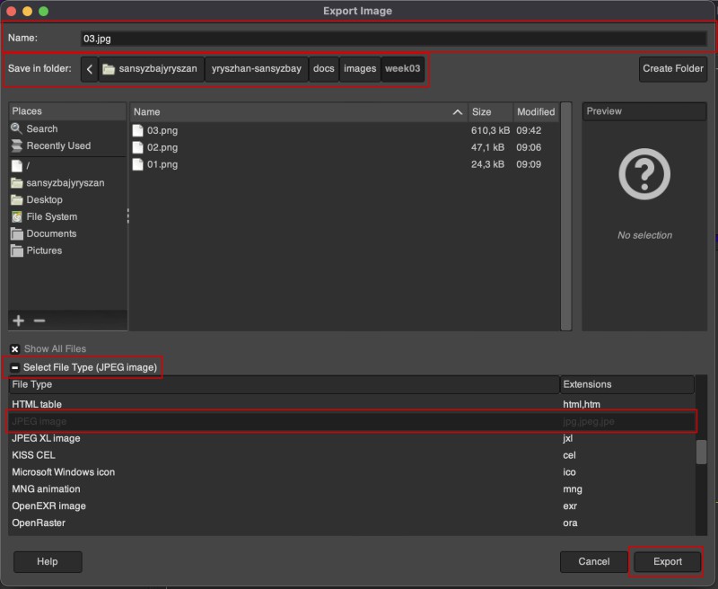Viewport: 718px width, 589px height.
Task: Click Places panel header
Action: point(67,111)
